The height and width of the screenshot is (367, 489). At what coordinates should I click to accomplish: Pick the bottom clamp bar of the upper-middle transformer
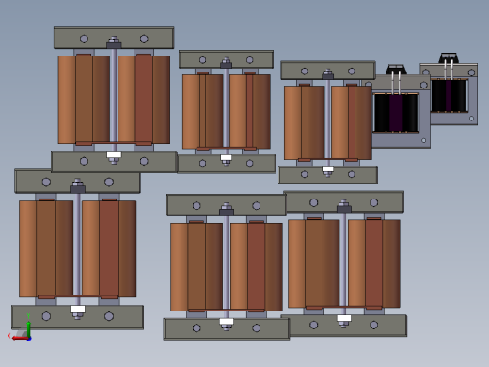[227, 164]
